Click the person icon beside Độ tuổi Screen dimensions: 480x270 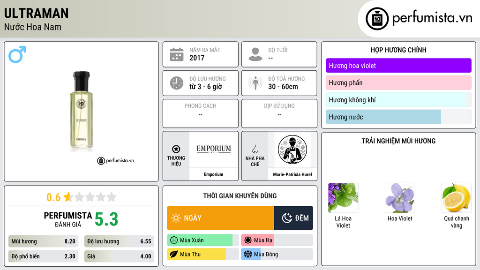pyautogui.click(x=255, y=54)
